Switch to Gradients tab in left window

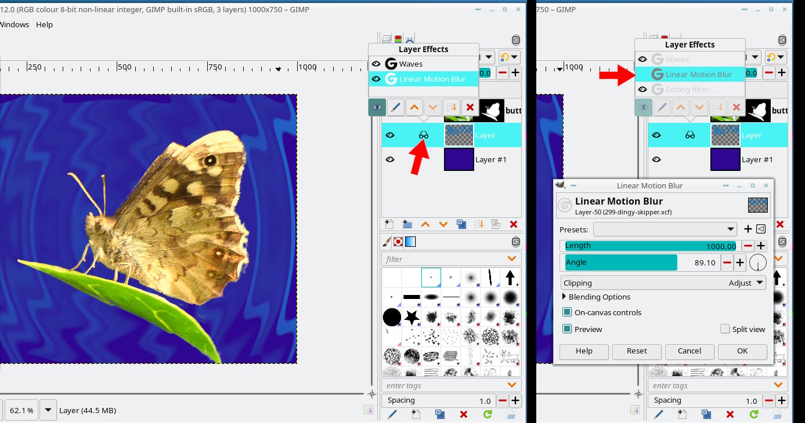410,242
